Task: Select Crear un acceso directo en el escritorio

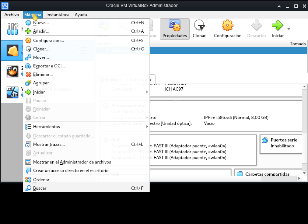Action: (x=71, y=171)
